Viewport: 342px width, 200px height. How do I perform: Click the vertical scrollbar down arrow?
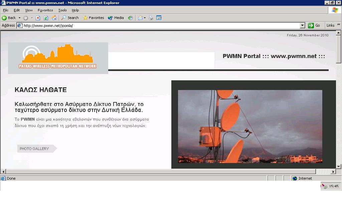tap(339, 166)
